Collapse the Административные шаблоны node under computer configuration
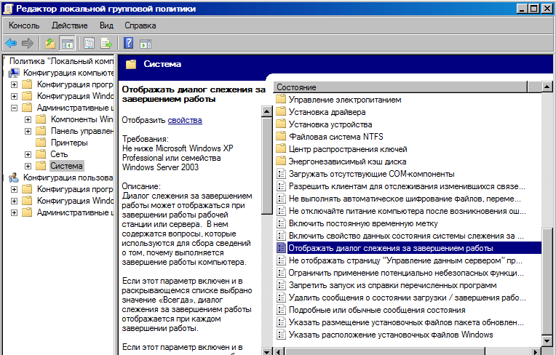The width and height of the screenshot is (556, 355). 15,108
